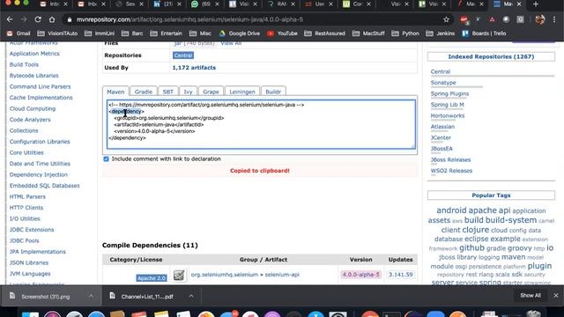Open the 1,172 artifacts link
The image size is (564, 317).
pos(194,68)
